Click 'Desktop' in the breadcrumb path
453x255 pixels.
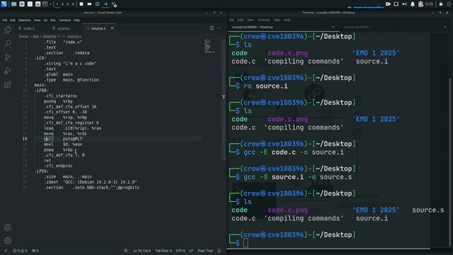coord(50,36)
